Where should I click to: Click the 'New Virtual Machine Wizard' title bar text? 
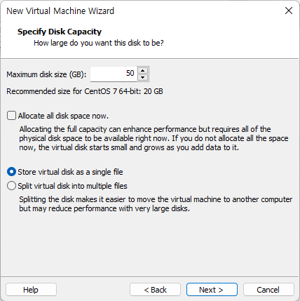60,11
